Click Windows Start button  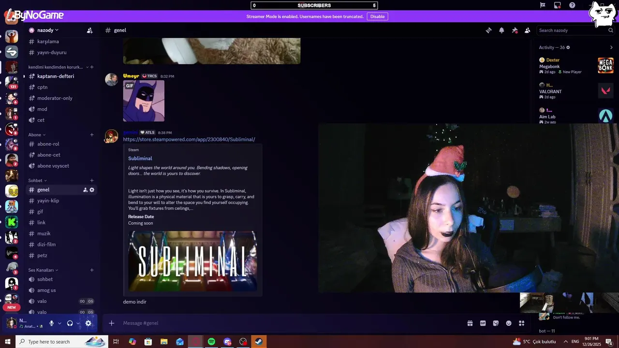(x=8, y=342)
